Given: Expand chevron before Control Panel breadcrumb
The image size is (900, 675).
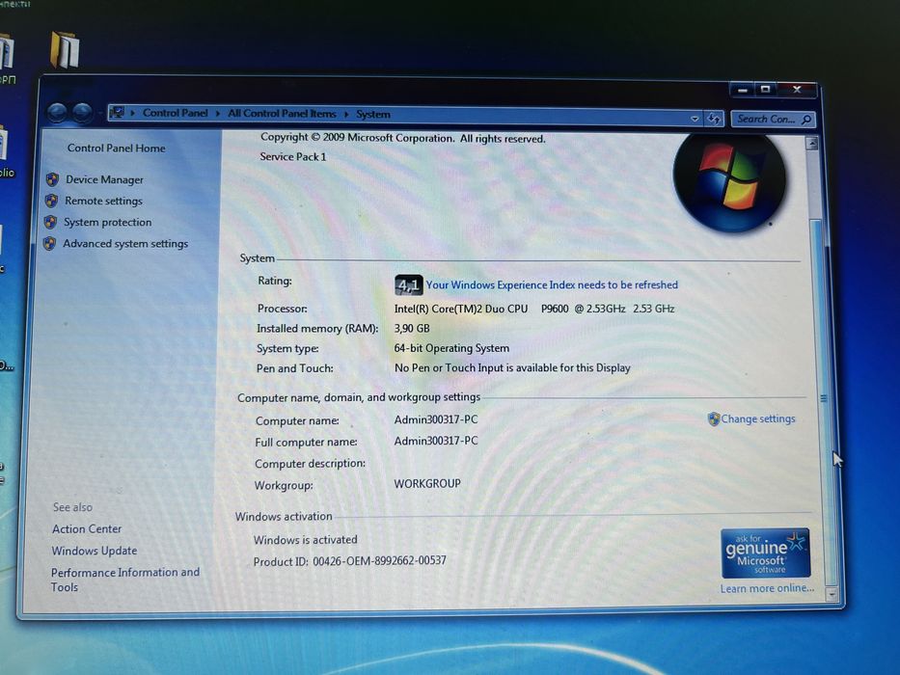Looking at the screenshot, I should [132, 113].
